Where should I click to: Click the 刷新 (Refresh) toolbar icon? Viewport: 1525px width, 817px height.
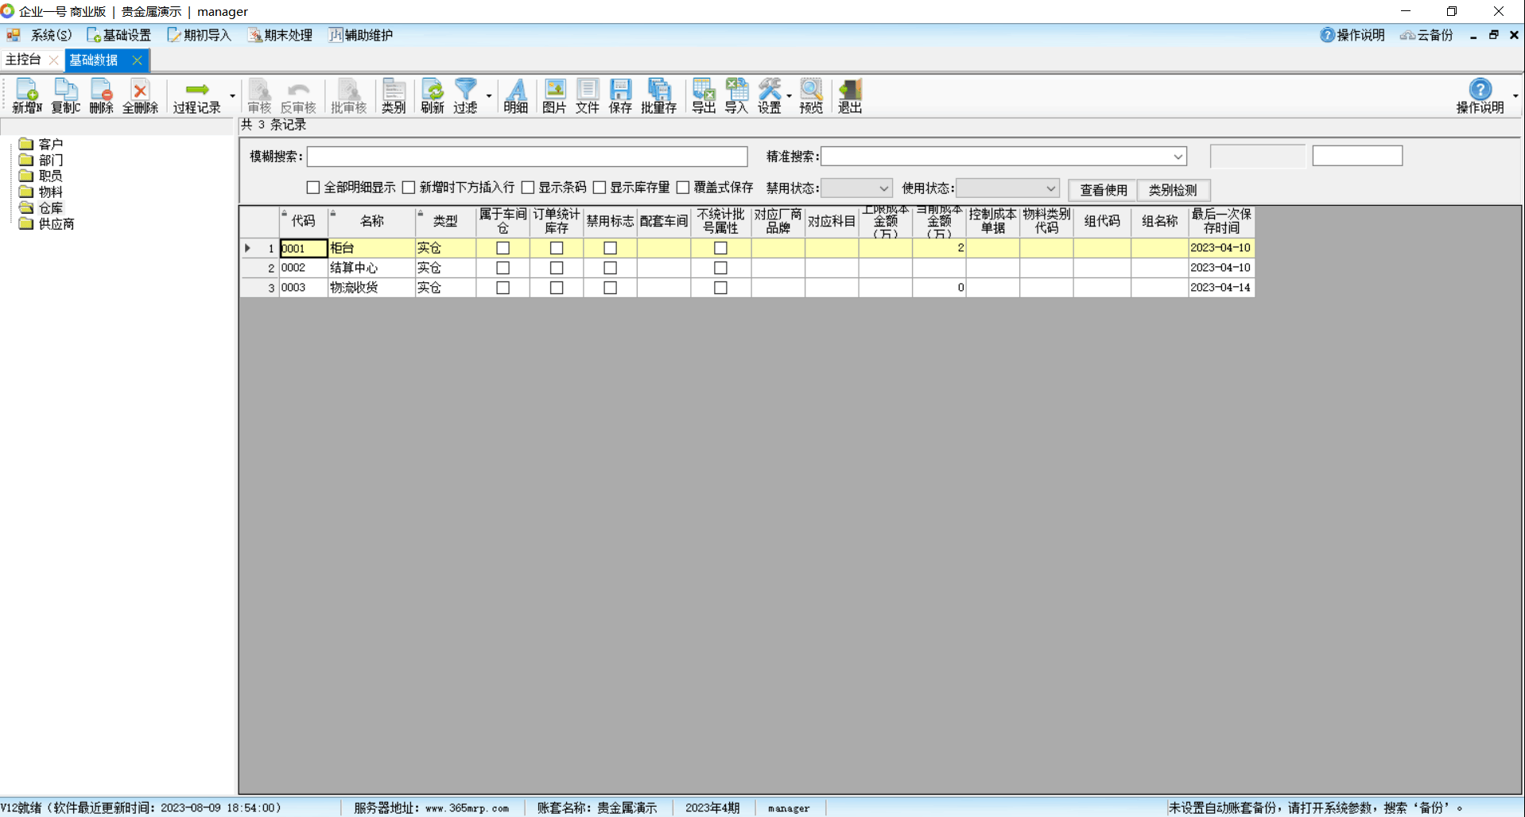[433, 96]
